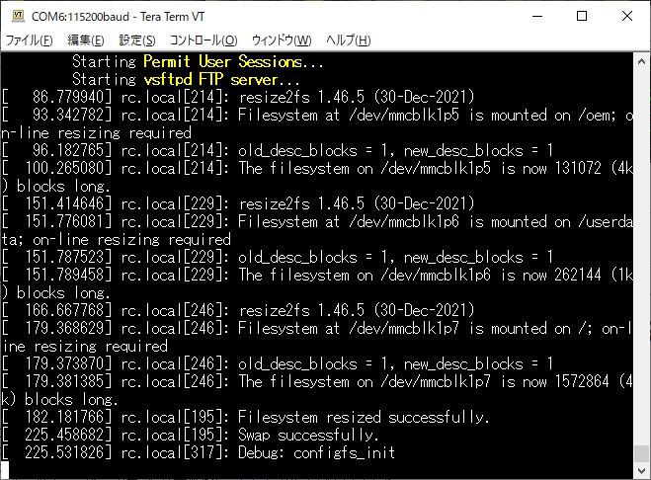
Task: Maximize the Tera Term window
Action: (x=582, y=16)
